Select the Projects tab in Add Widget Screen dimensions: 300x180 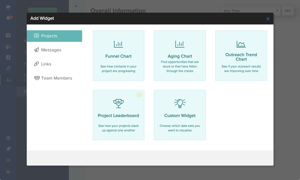[54, 36]
